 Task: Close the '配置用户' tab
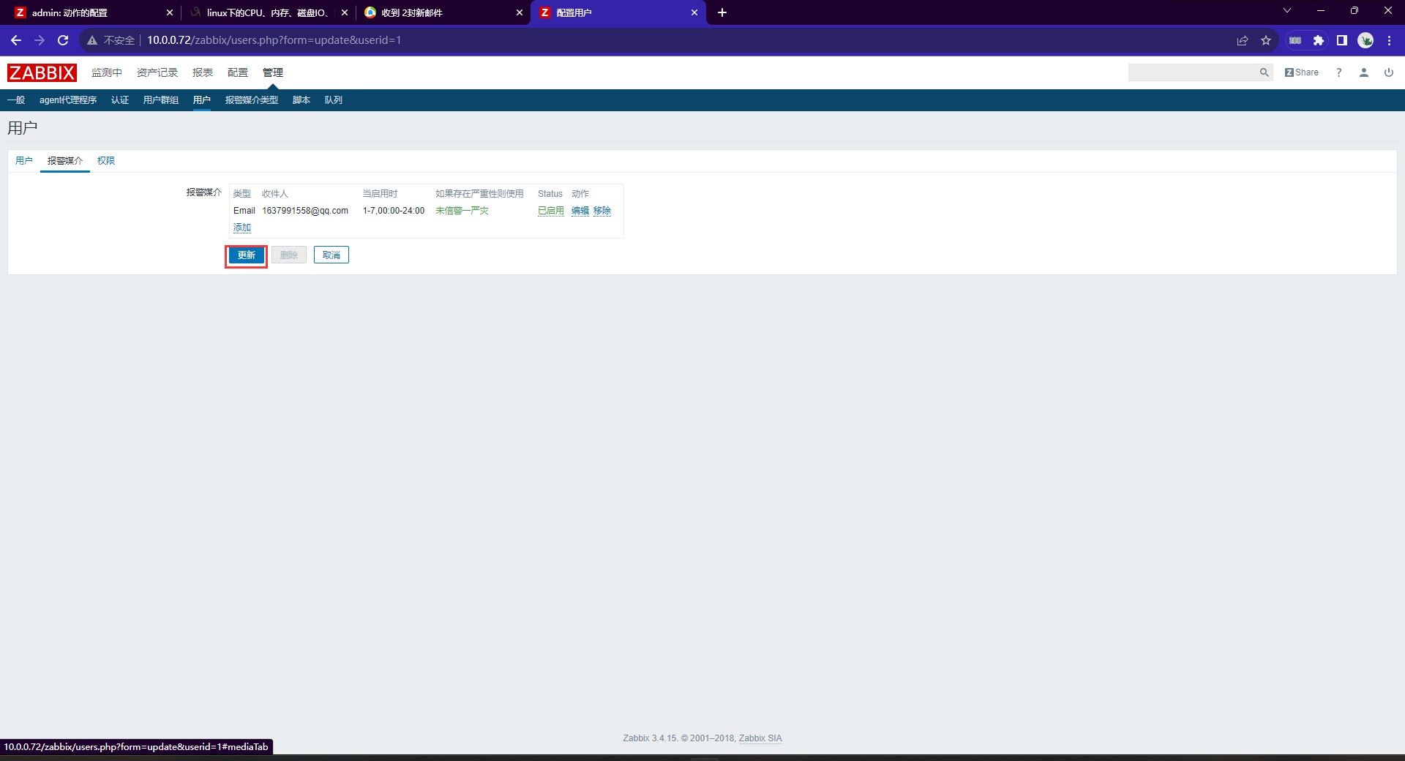coord(694,12)
